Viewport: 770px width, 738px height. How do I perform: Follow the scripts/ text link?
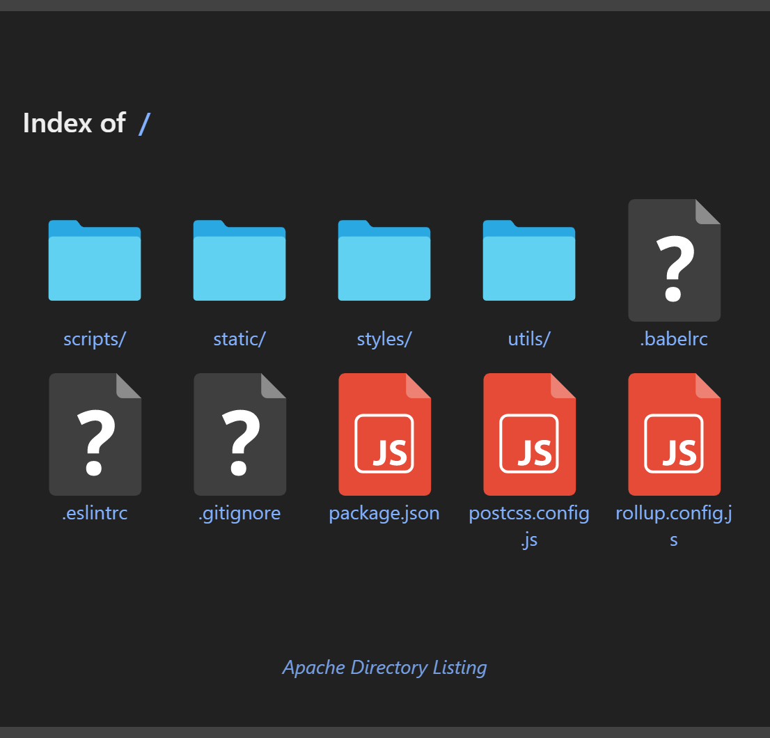tap(95, 339)
